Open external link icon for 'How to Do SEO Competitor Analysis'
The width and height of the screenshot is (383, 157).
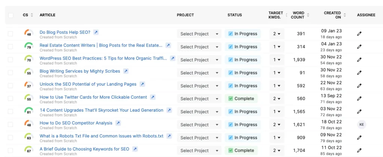pyautogui.click(x=118, y=123)
